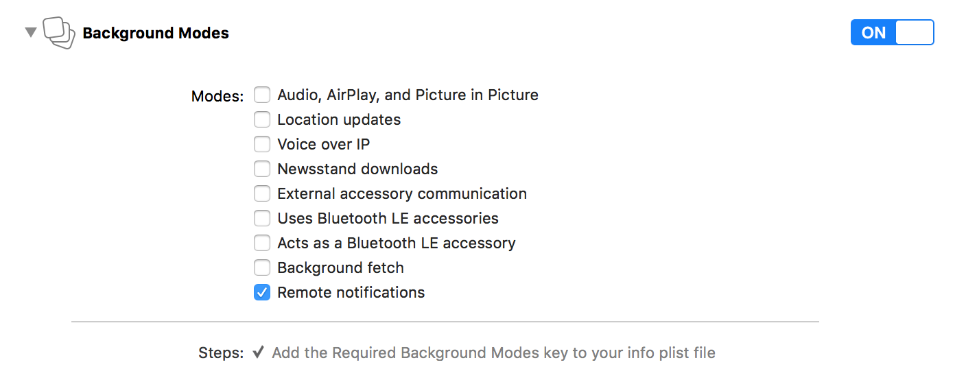The image size is (966, 380).
Task: Click the Remote notifications label text
Action: pyautogui.click(x=351, y=292)
